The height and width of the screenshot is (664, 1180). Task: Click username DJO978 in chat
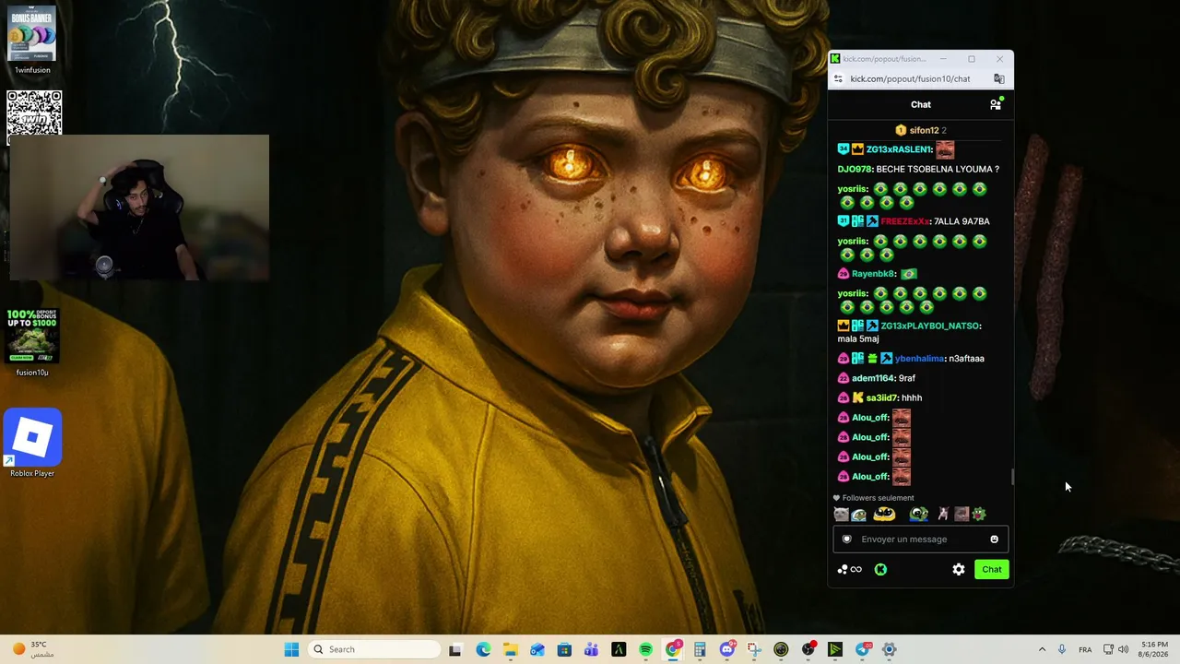[x=854, y=169]
